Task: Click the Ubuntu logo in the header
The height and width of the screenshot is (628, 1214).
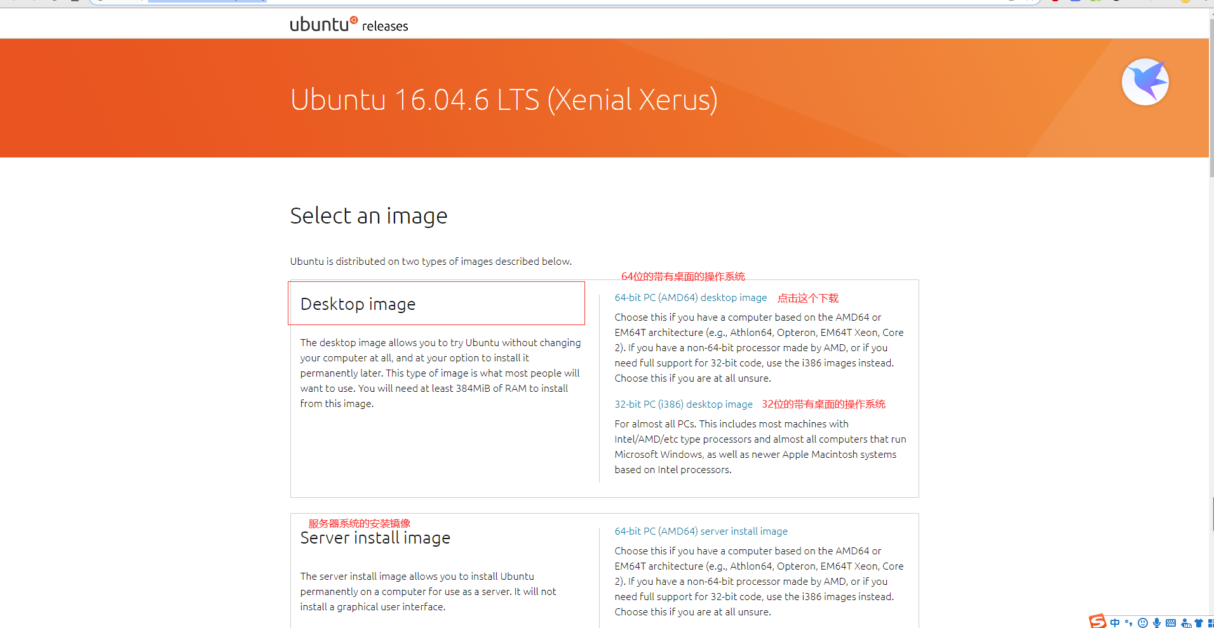Action: pyautogui.click(x=323, y=24)
